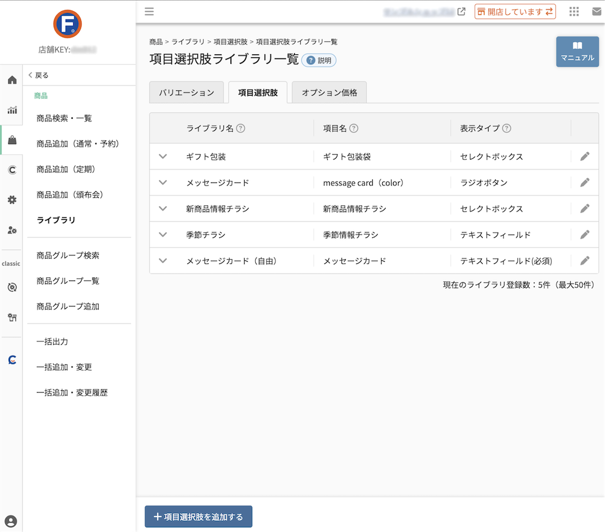This screenshot has width=605, height=532.
Task: Edit the メッセージカード row with pencil icon
Action: pyautogui.click(x=584, y=182)
